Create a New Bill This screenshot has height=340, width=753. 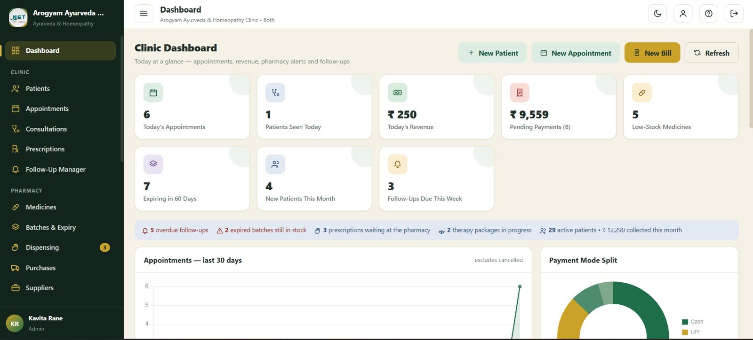(652, 53)
